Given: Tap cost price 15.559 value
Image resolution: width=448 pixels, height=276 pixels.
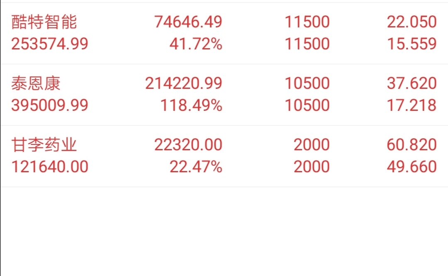Looking at the screenshot, I should pos(412,44).
